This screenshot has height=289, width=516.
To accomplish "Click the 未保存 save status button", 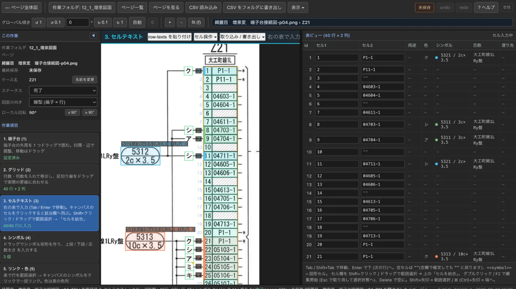I will pos(424,7).
